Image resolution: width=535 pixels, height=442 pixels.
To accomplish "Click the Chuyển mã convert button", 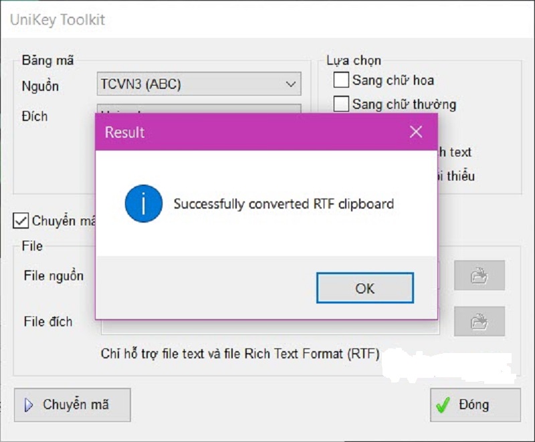I will (72, 405).
